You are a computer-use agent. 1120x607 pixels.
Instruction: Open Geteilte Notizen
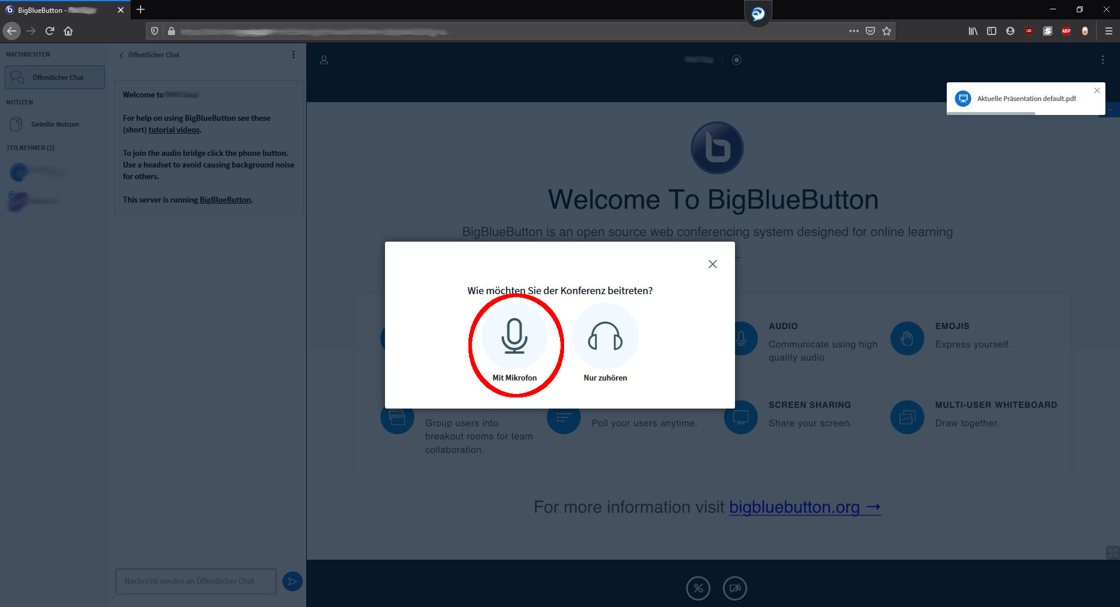tap(55, 124)
